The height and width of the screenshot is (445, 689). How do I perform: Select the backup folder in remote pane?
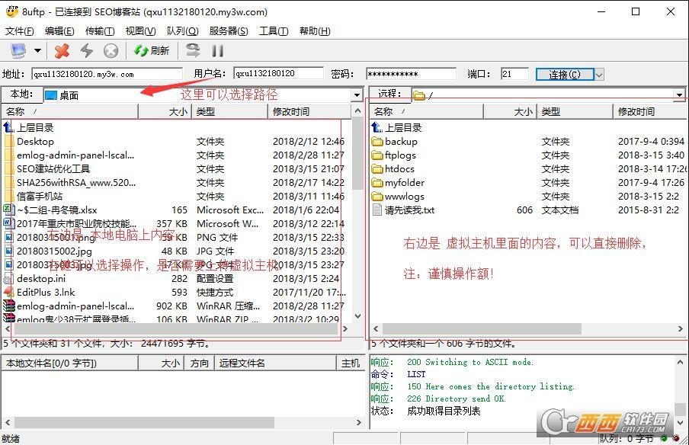click(x=401, y=141)
